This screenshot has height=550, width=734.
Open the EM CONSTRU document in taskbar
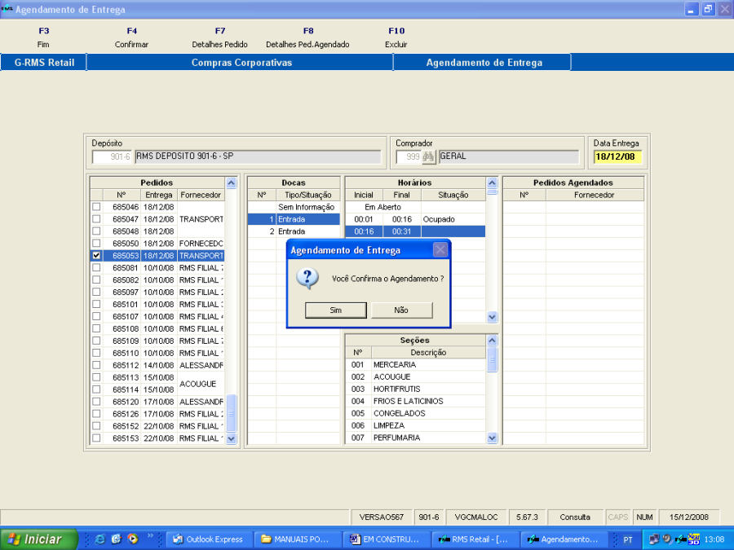(x=384, y=539)
